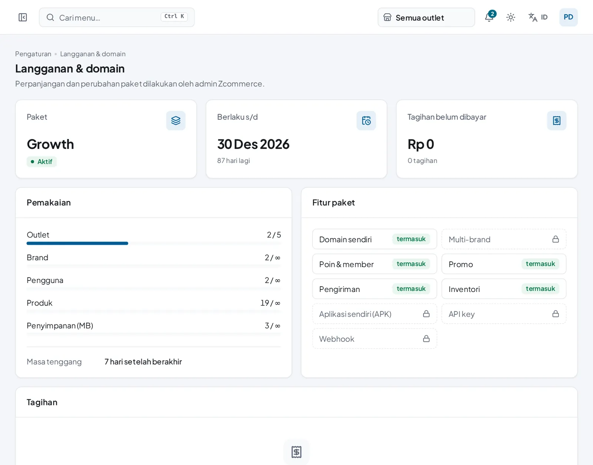Click the Webhook lock icon
This screenshot has width=593, height=465.
coord(426,339)
